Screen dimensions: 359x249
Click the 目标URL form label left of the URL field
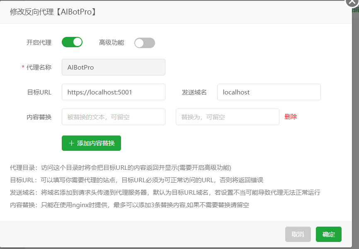tap(39, 92)
